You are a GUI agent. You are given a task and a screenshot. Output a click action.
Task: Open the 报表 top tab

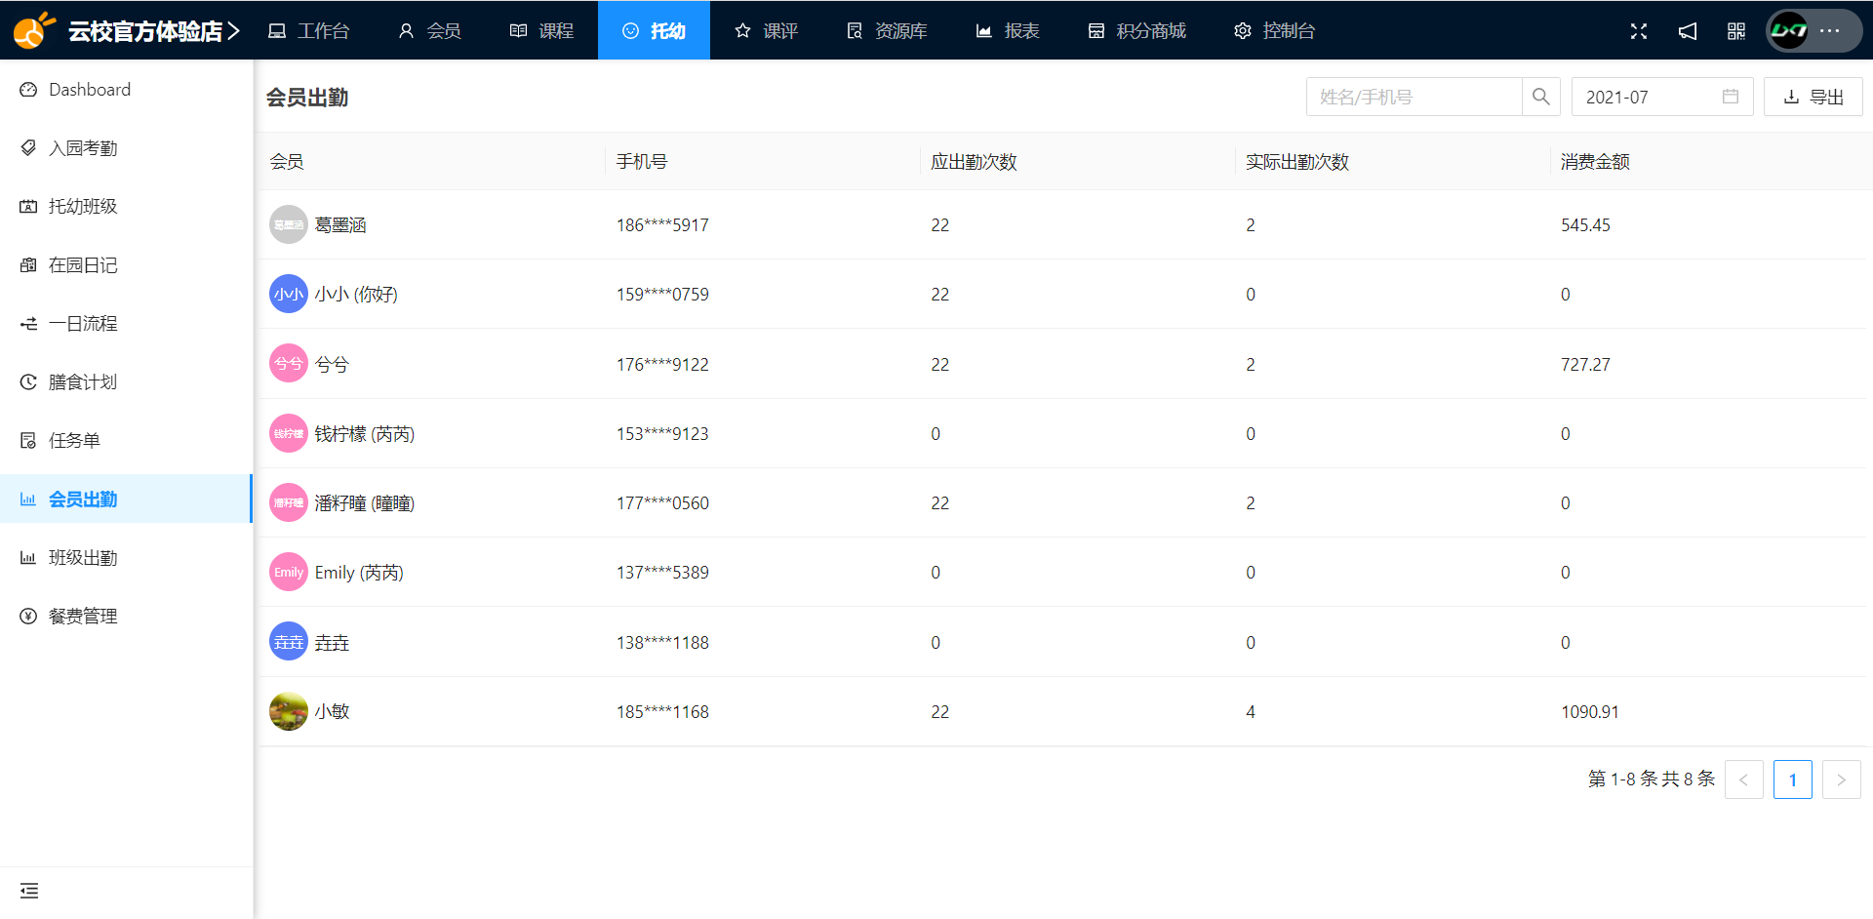(1008, 31)
